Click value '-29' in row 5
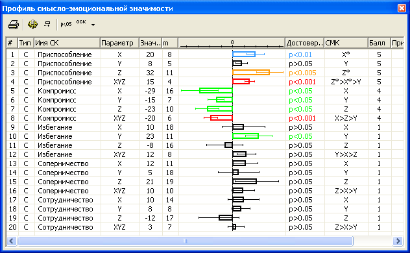This screenshot has height=253, width=410. point(150,91)
